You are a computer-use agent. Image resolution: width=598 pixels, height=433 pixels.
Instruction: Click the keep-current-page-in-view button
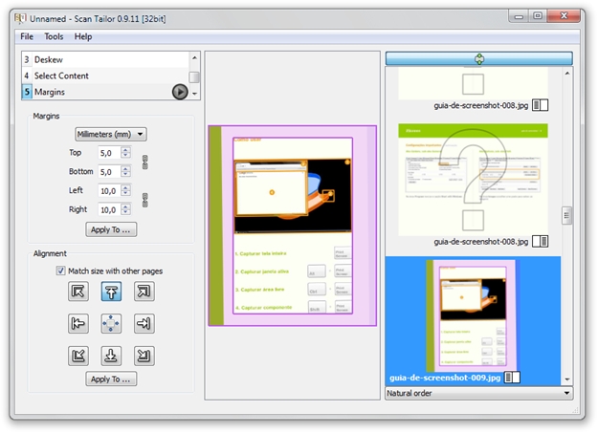click(479, 58)
